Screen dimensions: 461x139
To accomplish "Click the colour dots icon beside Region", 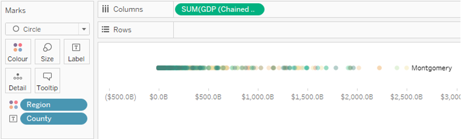I will point(13,105).
